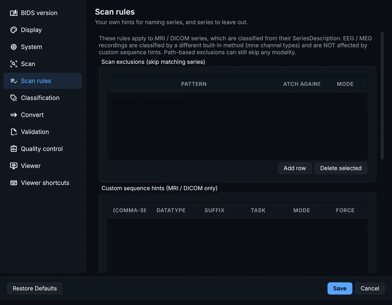
Task: Click the FORCE column header
Action: (x=345, y=210)
